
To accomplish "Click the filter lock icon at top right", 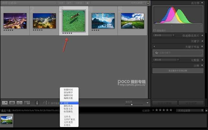I will pyautogui.click(x=148, y=3).
